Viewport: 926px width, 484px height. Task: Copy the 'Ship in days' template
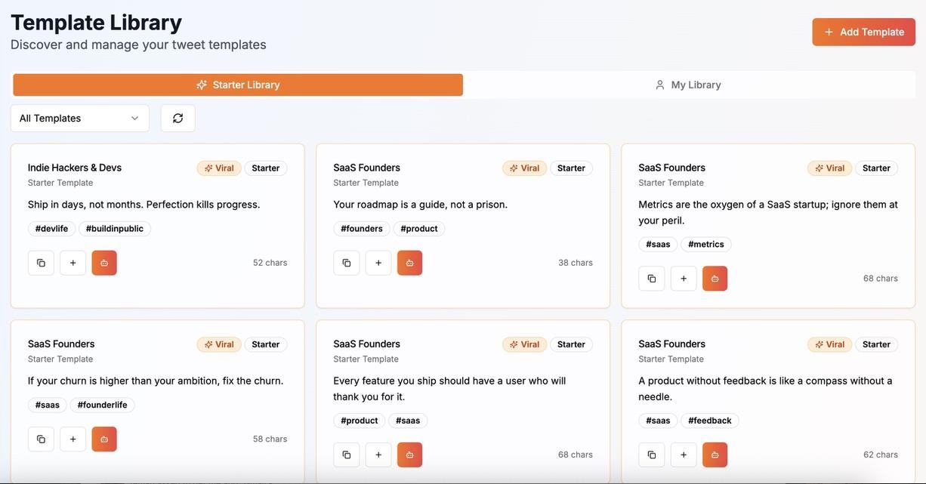pyautogui.click(x=41, y=263)
